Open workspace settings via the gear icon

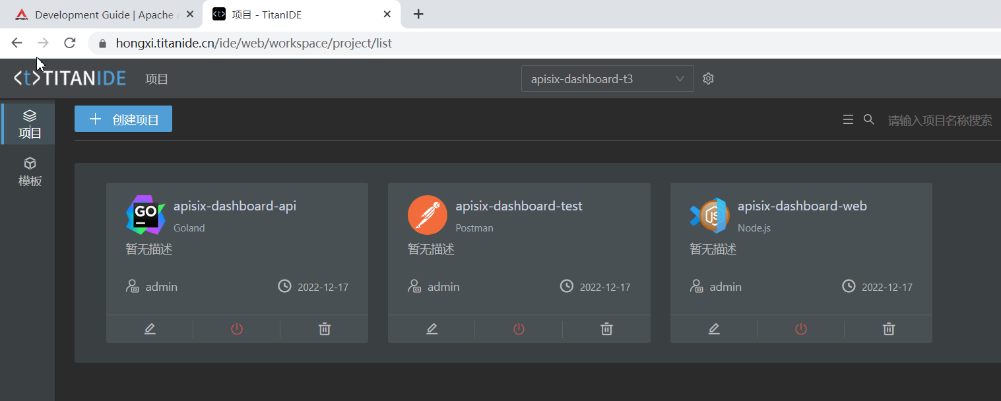tap(708, 78)
